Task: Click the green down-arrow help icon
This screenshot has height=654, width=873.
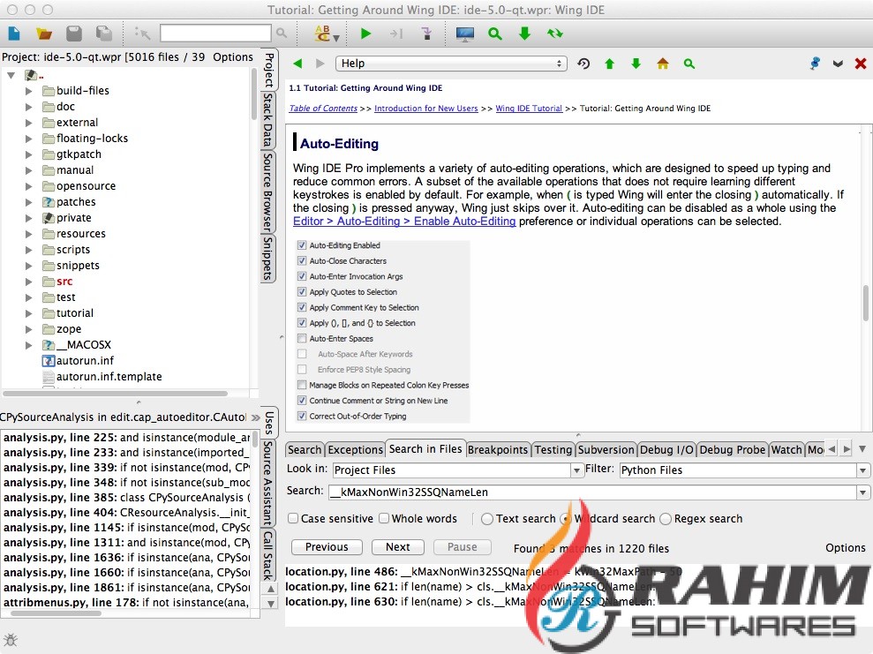Action: click(636, 64)
